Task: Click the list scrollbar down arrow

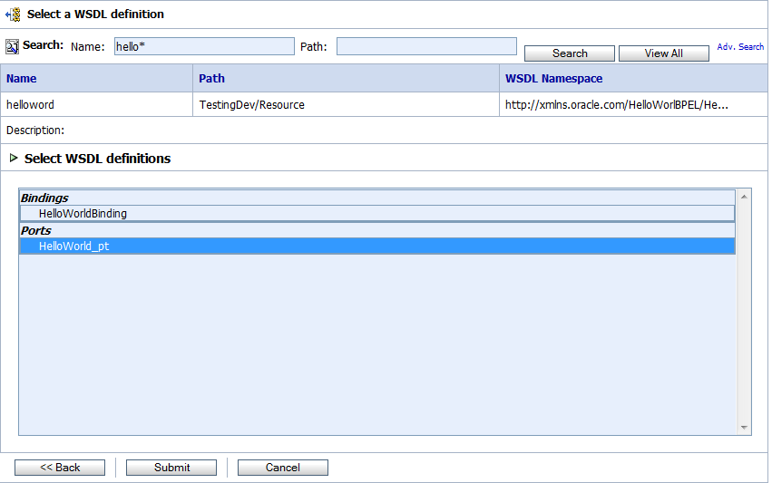Action: [x=744, y=428]
